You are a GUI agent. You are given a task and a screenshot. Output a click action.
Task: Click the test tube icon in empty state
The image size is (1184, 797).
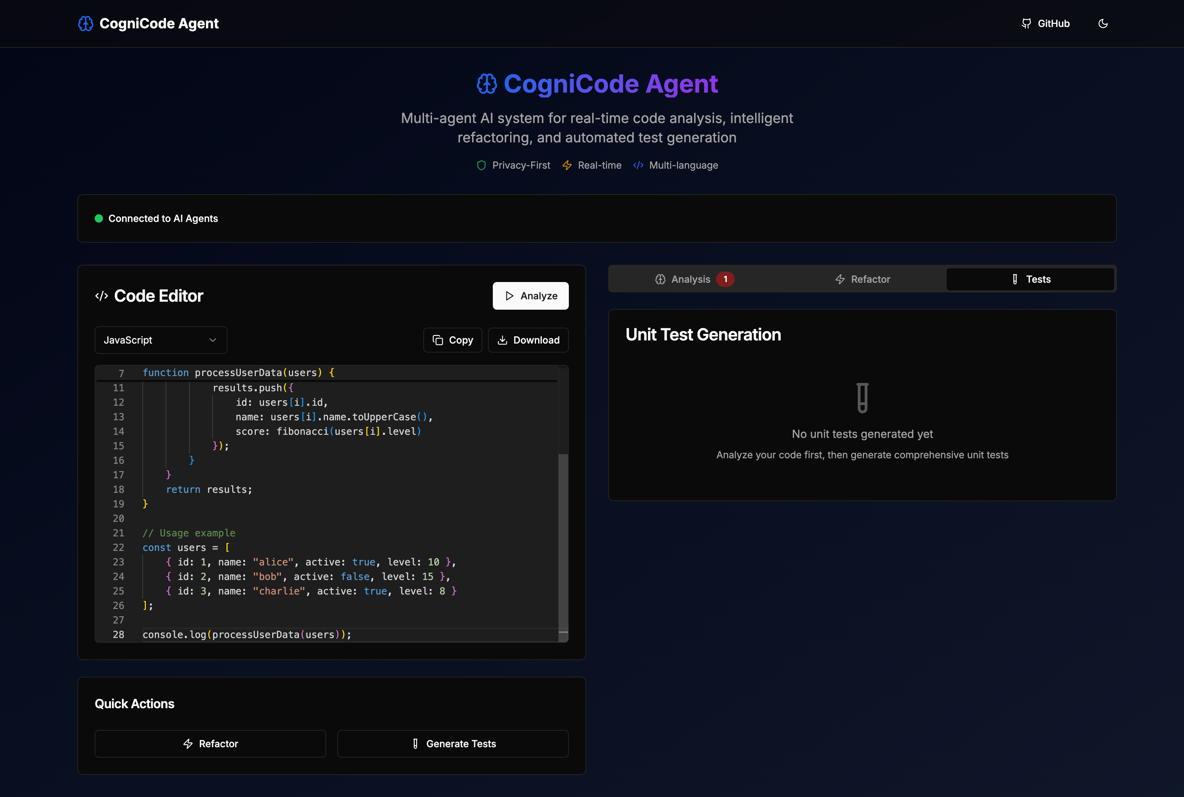coord(862,397)
